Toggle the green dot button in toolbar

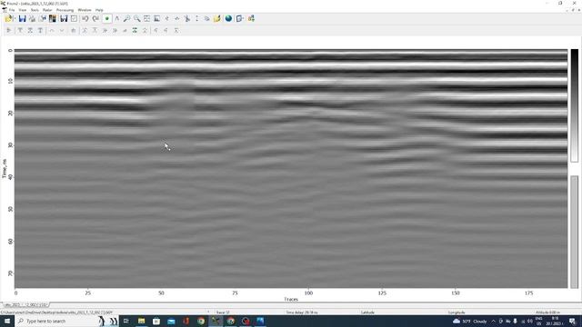click(x=107, y=18)
